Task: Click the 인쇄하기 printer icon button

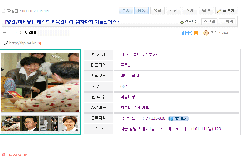Action: tap(189, 22)
